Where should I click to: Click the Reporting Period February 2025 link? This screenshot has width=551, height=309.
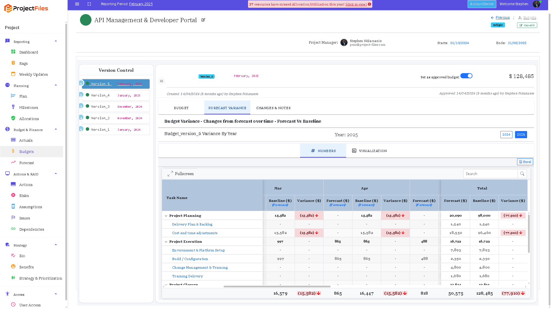point(141,4)
